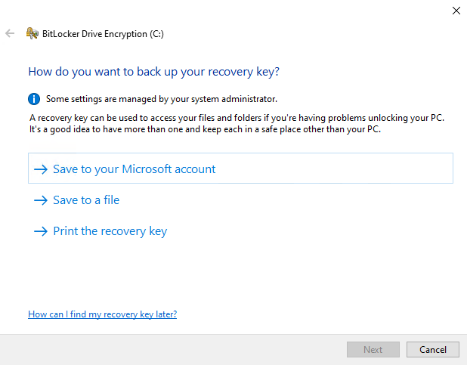Viewport: 467px width, 365px height.
Task: Click the arrow icon beside Print the recovery key
Action: coord(41,231)
